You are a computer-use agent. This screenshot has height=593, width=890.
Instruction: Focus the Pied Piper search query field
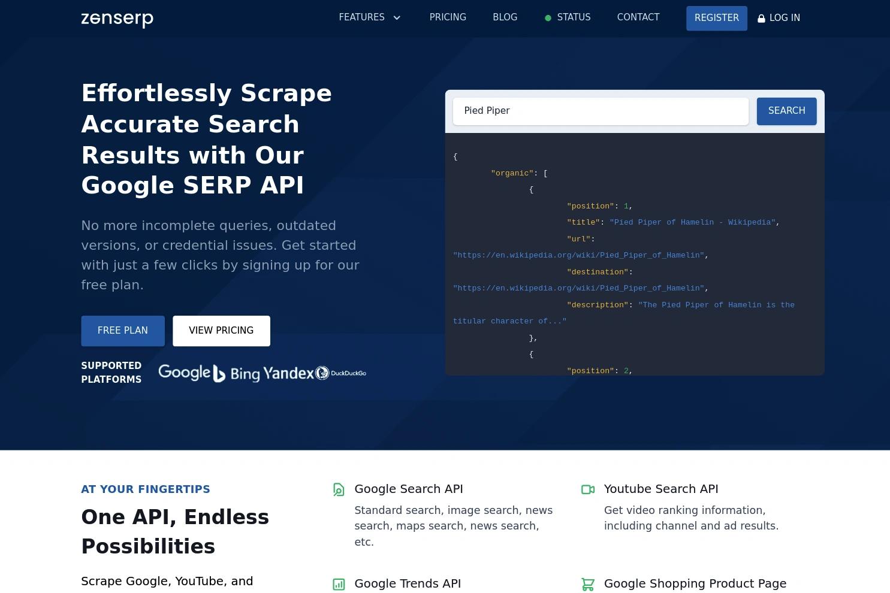click(601, 111)
